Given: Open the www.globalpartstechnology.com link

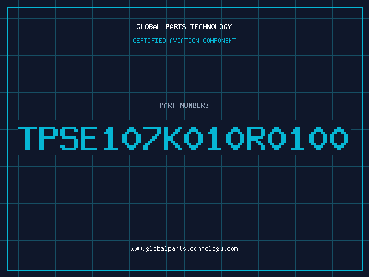Looking at the screenshot, I should tap(184, 249).
